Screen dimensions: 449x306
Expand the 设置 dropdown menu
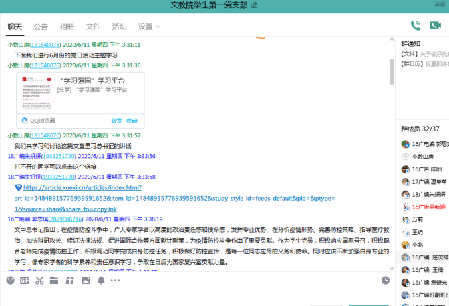point(150,27)
